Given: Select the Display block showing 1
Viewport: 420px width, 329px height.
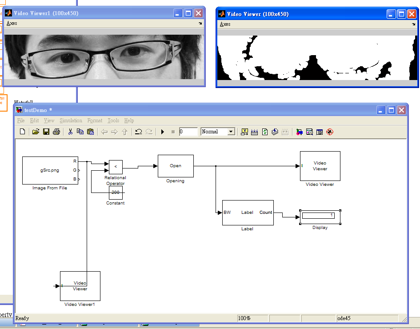Looking at the screenshot, I should point(320,217).
